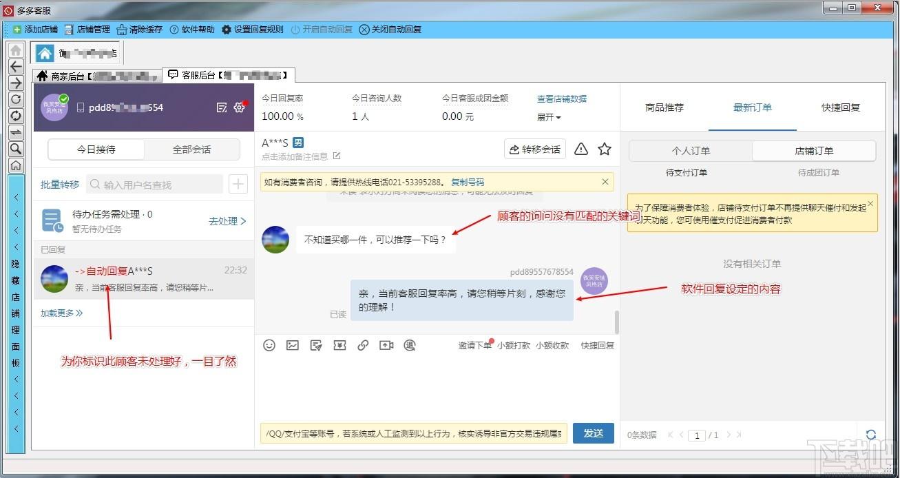
Task: Open 设置回复规则 settings
Action: tap(252, 30)
